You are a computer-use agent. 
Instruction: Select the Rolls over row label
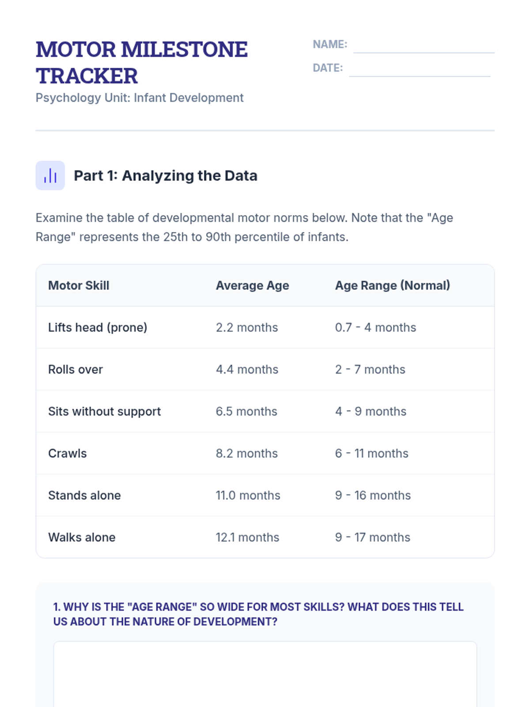(76, 369)
